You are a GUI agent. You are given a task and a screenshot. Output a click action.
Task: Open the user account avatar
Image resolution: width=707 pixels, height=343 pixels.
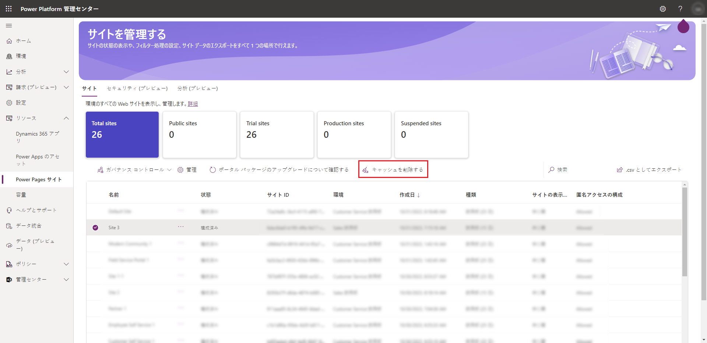click(x=698, y=9)
